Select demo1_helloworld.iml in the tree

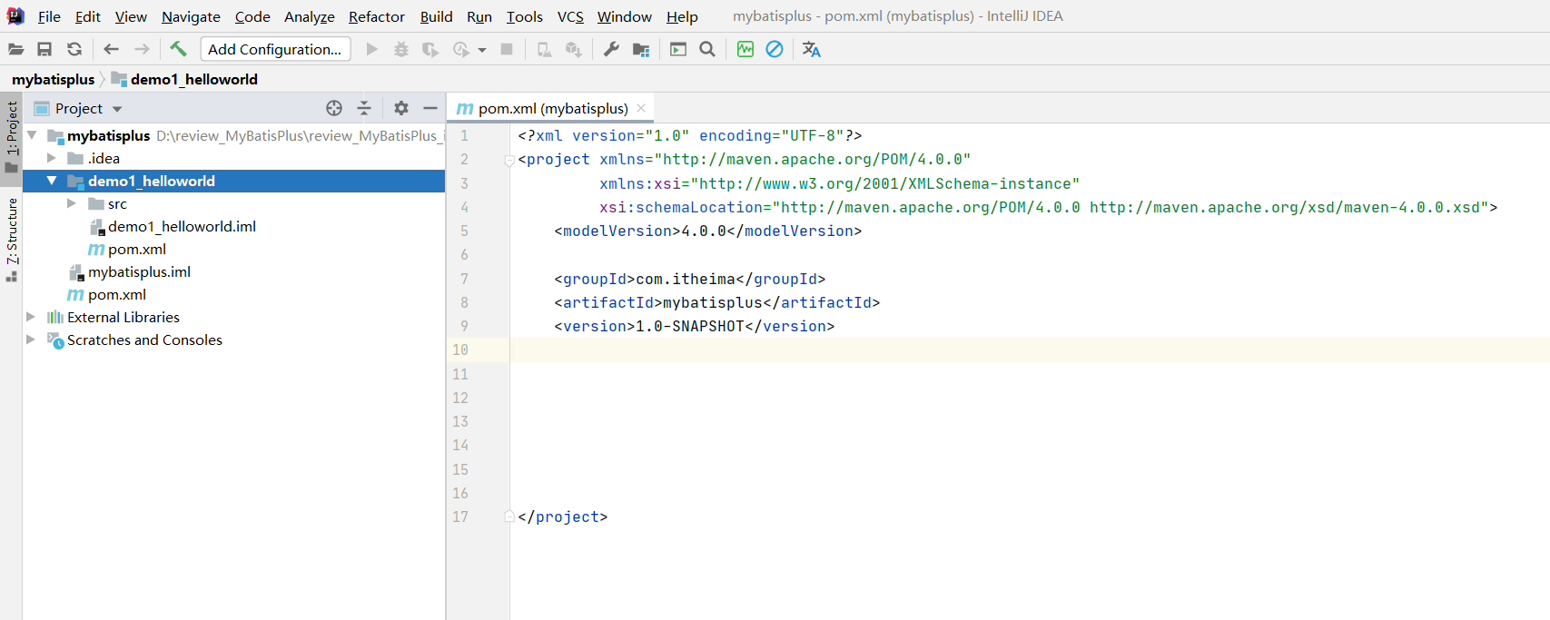coord(182,226)
